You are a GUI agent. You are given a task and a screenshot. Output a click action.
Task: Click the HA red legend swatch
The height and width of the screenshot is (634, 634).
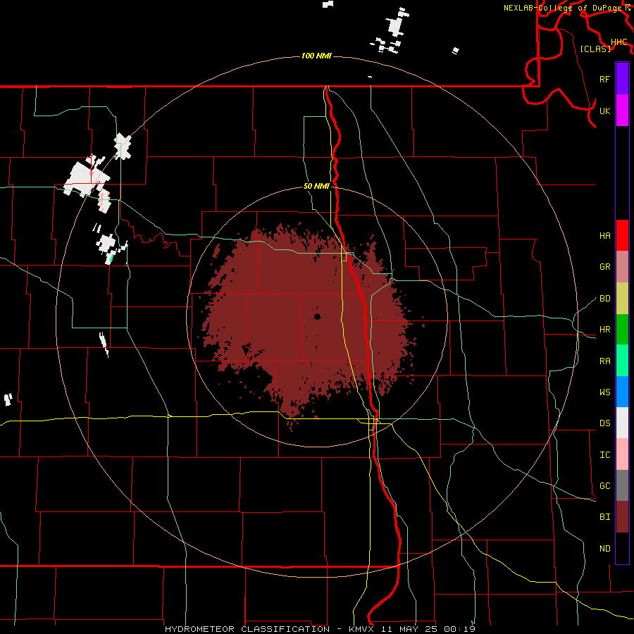pos(622,235)
